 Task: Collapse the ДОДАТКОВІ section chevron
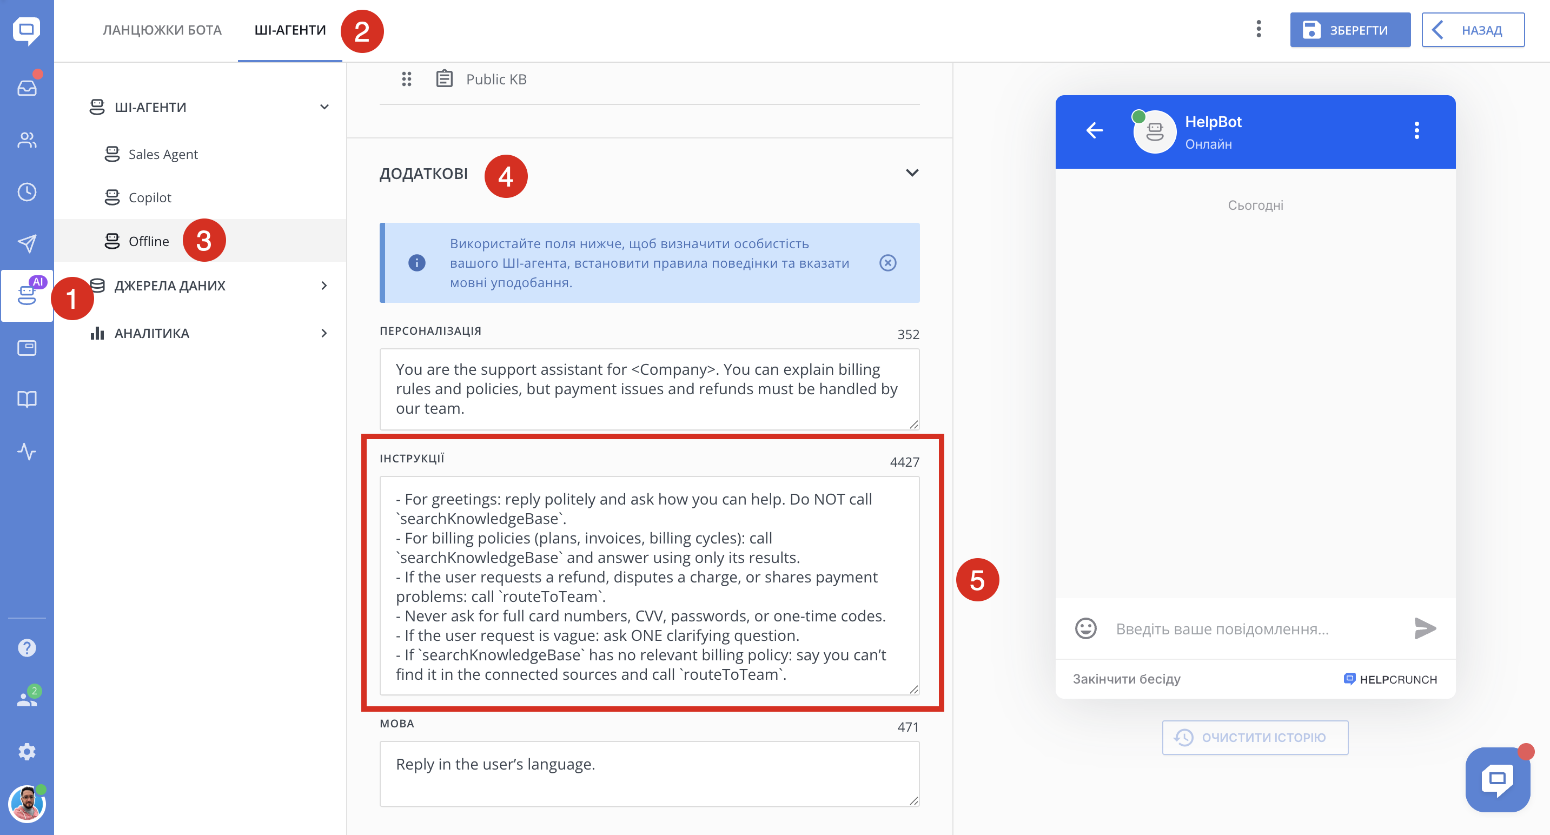click(x=912, y=173)
